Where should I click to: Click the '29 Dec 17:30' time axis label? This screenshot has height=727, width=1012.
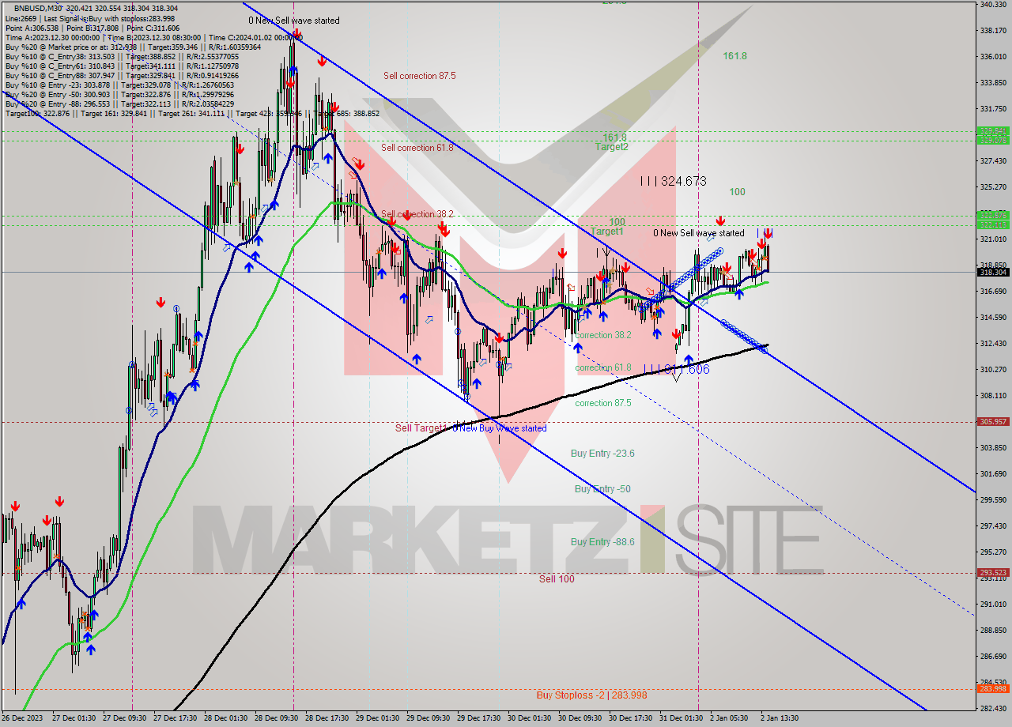tap(480, 718)
